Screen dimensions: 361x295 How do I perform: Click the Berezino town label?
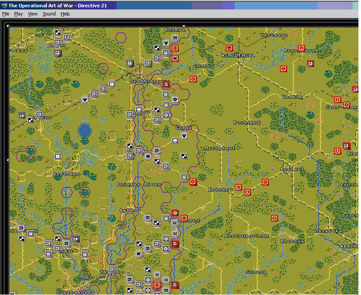(x=67, y=174)
